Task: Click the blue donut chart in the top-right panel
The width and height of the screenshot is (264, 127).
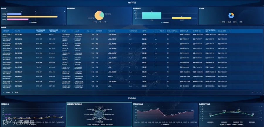Action: pos(231,15)
